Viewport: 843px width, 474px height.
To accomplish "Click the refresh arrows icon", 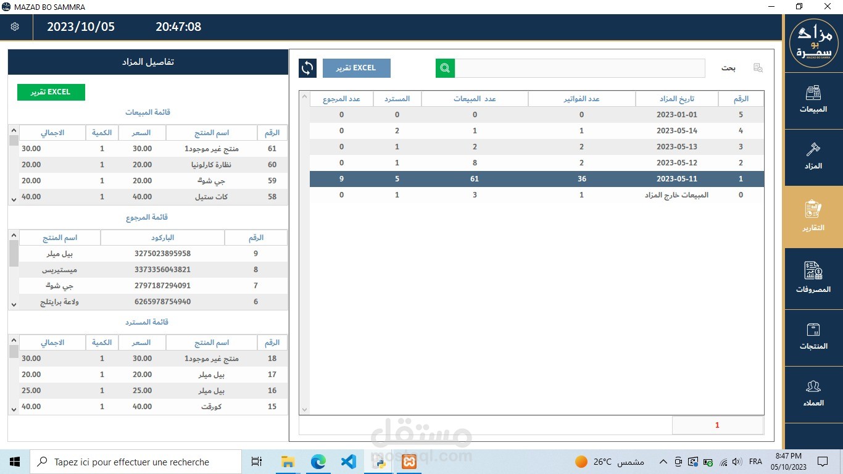I will [x=307, y=68].
